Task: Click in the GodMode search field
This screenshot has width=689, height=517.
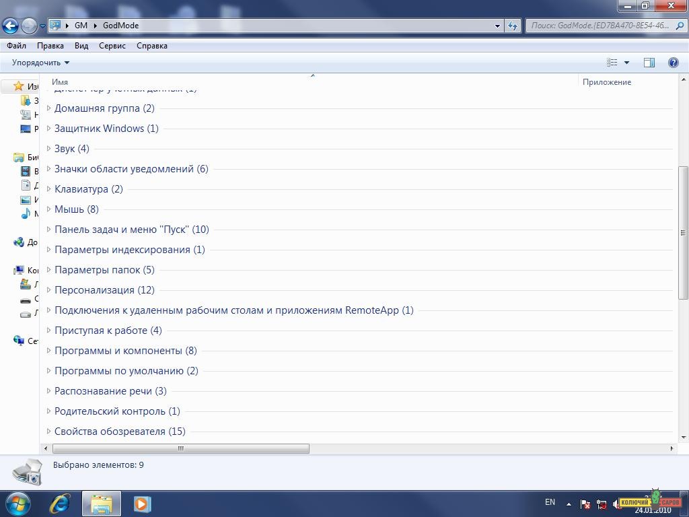Action: [599, 26]
